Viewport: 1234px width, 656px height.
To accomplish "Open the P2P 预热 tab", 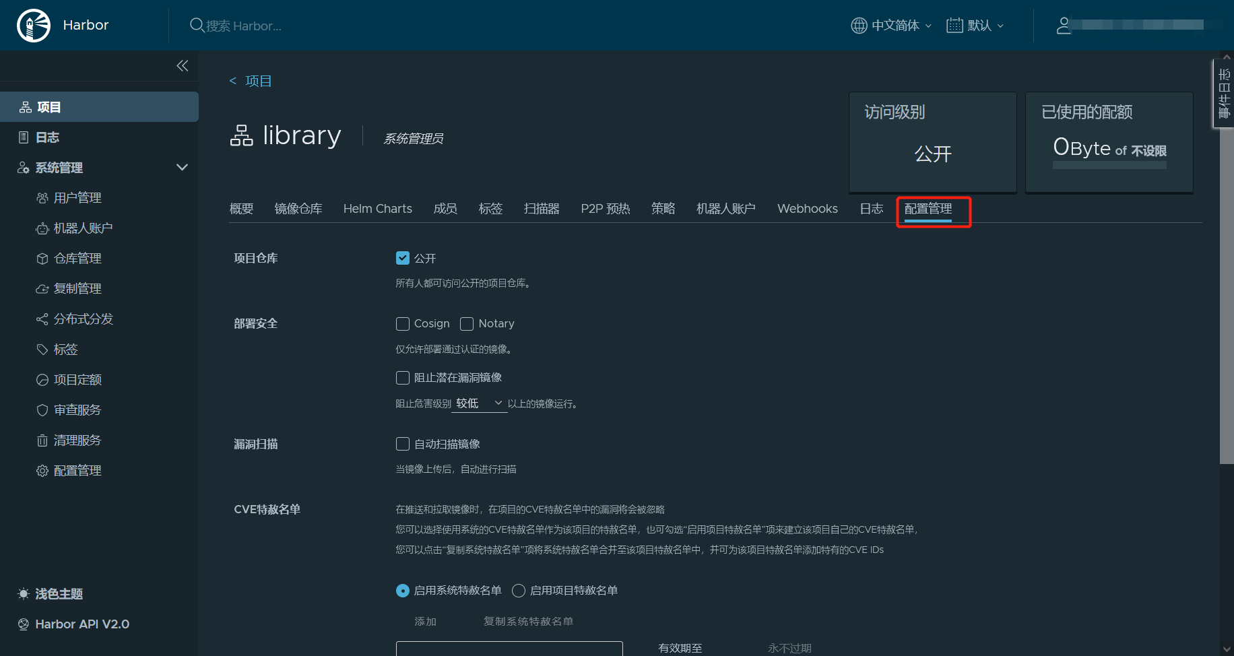I will tap(606, 209).
